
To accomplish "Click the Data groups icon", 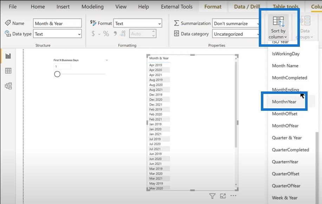I will (x=305, y=21).
